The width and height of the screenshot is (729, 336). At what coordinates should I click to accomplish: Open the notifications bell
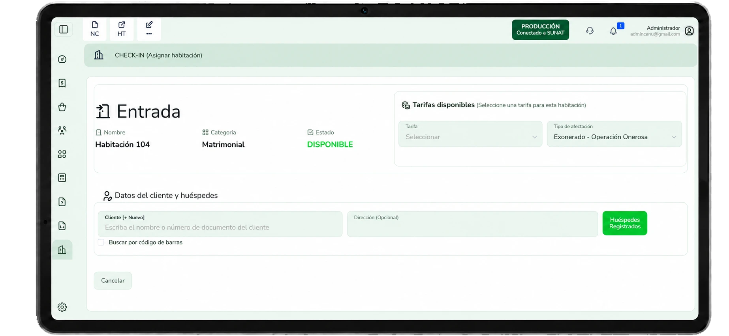point(613,31)
